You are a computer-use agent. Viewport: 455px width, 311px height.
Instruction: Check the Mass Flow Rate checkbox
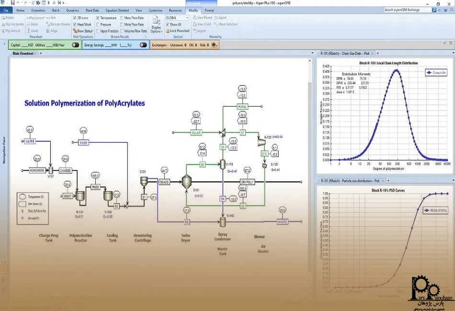click(121, 18)
